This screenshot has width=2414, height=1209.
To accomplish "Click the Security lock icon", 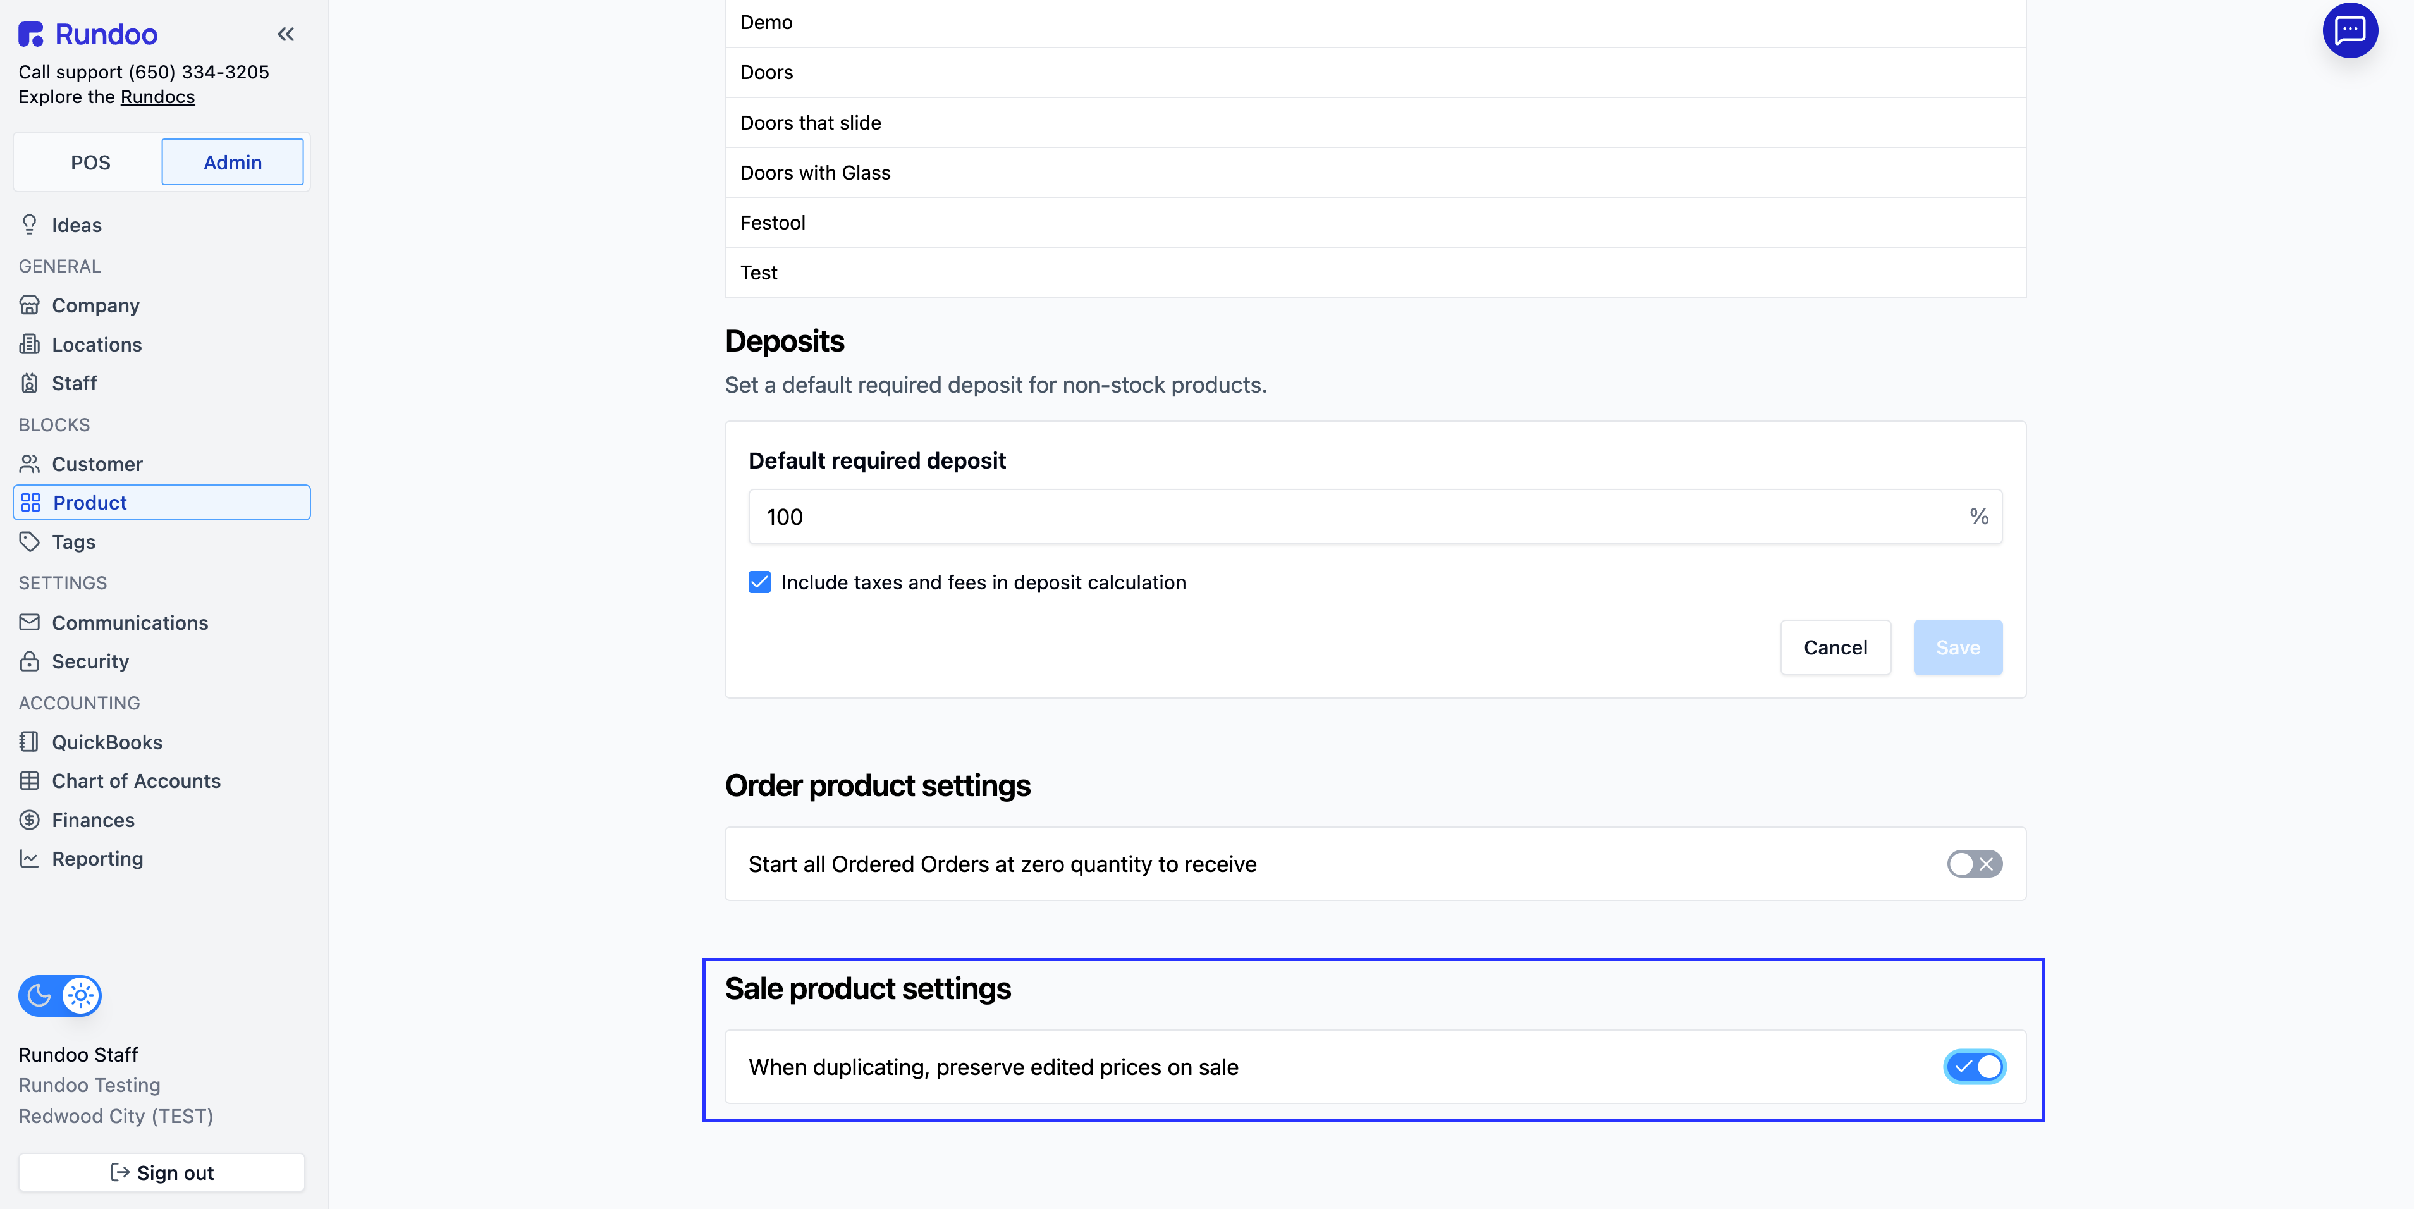I will [x=30, y=661].
